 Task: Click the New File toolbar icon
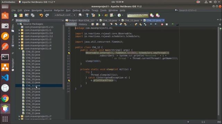click(15, 15)
